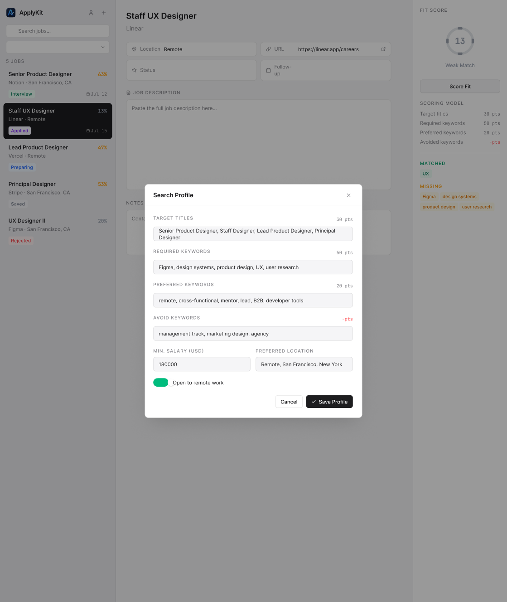507x602 pixels.
Task: Click the missing design systems tag
Action: coord(459,197)
